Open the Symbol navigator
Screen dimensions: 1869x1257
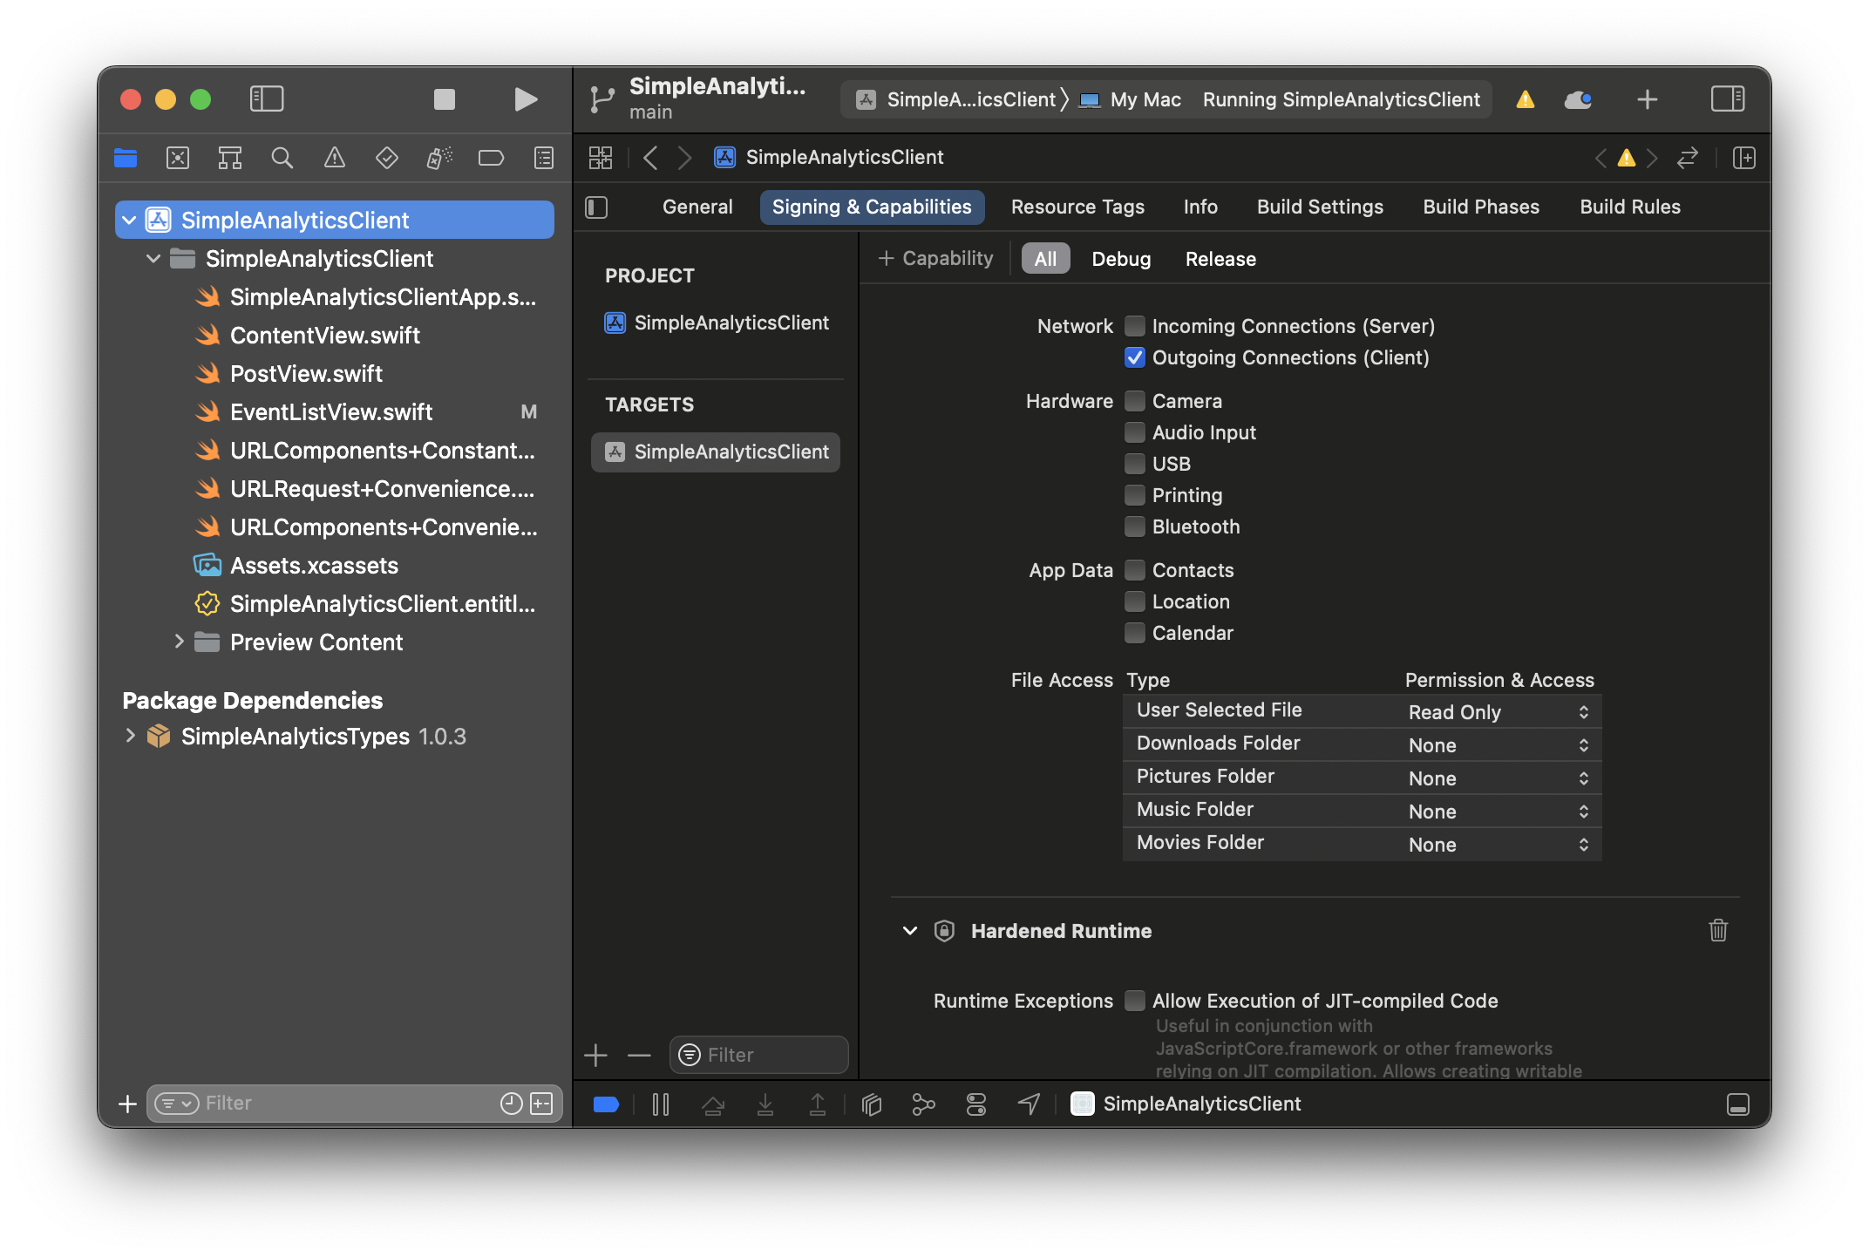pos(230,158)
